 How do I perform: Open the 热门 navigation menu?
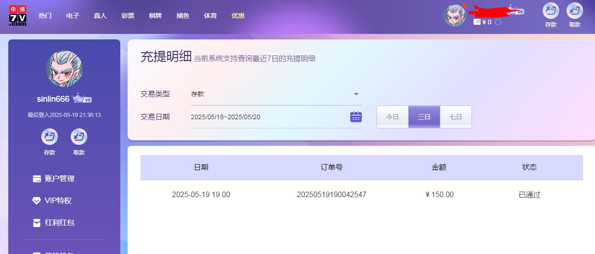tap(45, 16)
